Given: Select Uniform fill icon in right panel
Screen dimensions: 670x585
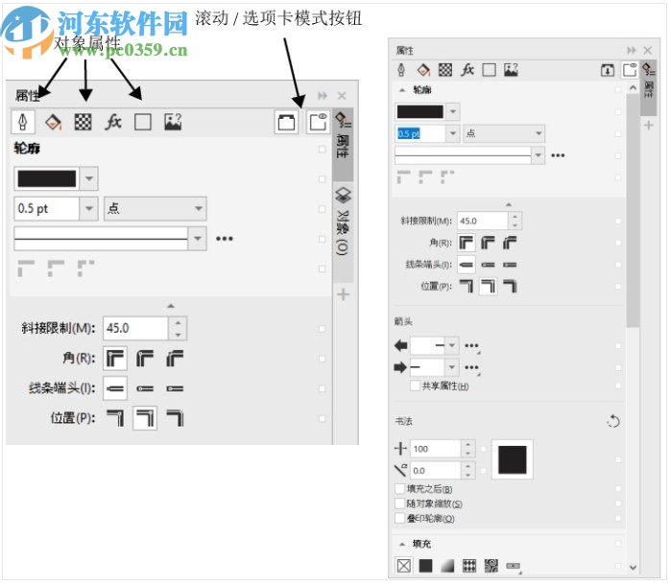Looking at the screenshot, I should (425, 566).
